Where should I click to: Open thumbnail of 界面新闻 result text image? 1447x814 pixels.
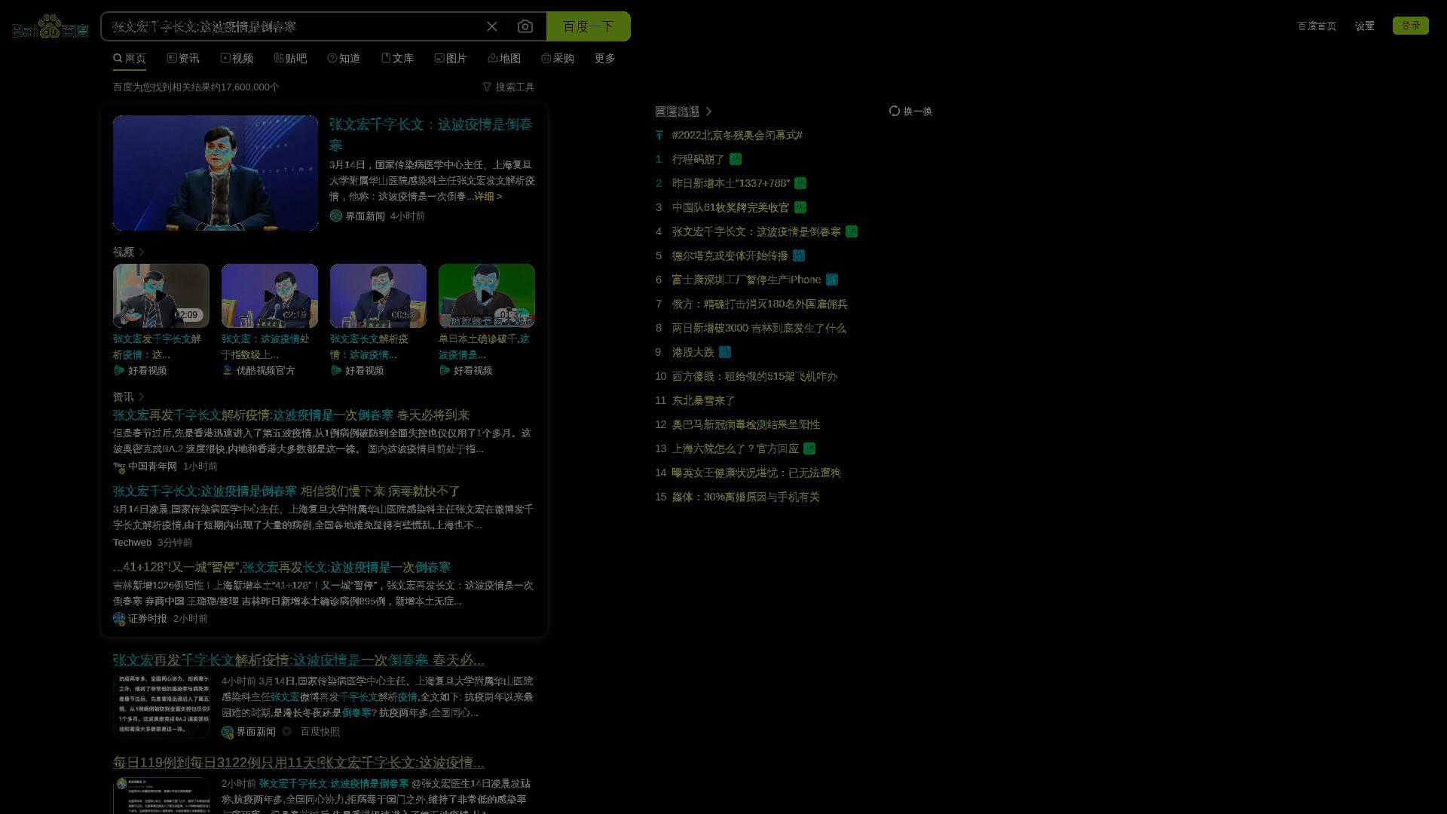(161, 705)
